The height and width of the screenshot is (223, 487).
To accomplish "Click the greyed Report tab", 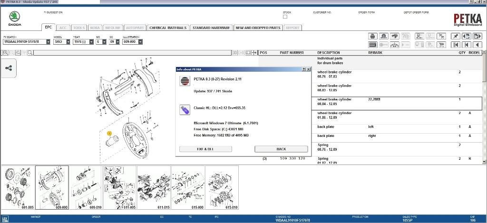I will pos(292,28).
